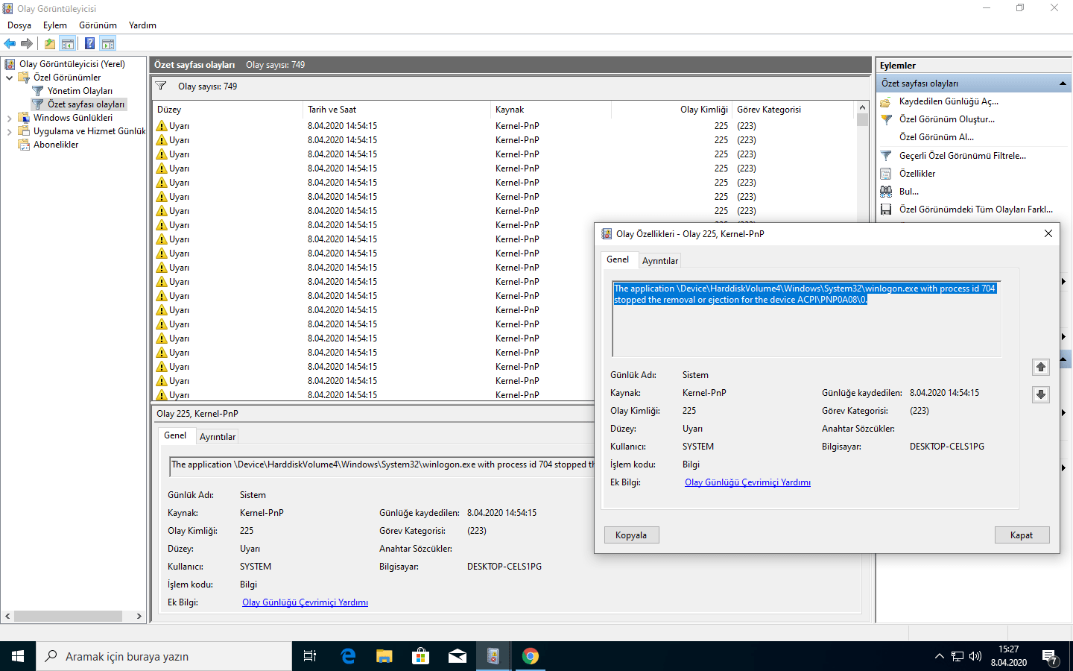
Task: Open Help using the question mark toolbar icon
Action: tap(89, 43)
